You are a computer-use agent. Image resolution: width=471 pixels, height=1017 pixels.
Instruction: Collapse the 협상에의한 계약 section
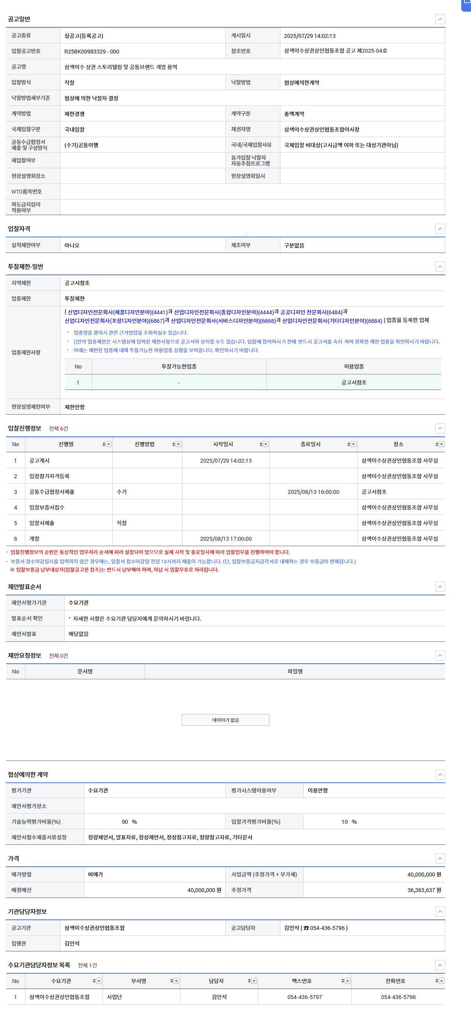pyautogui.click(x=440, y=775)
